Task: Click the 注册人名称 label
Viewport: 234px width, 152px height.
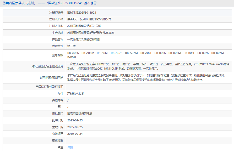Action: pos(56,19)
